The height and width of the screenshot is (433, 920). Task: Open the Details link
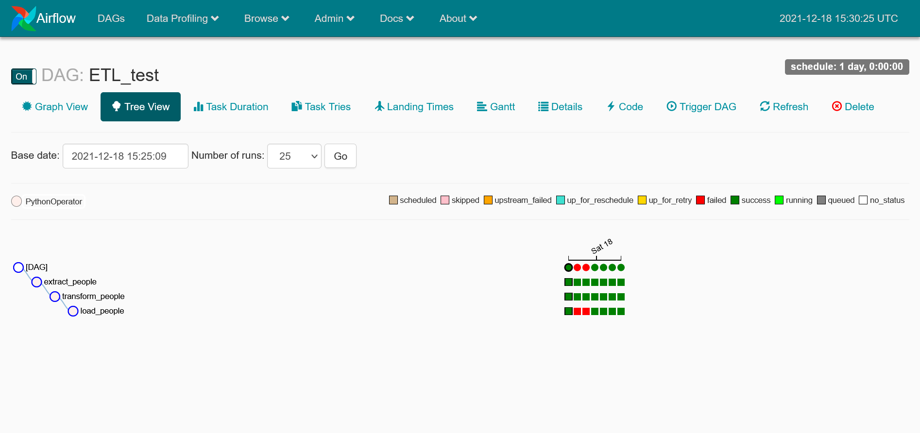(560, 107)
